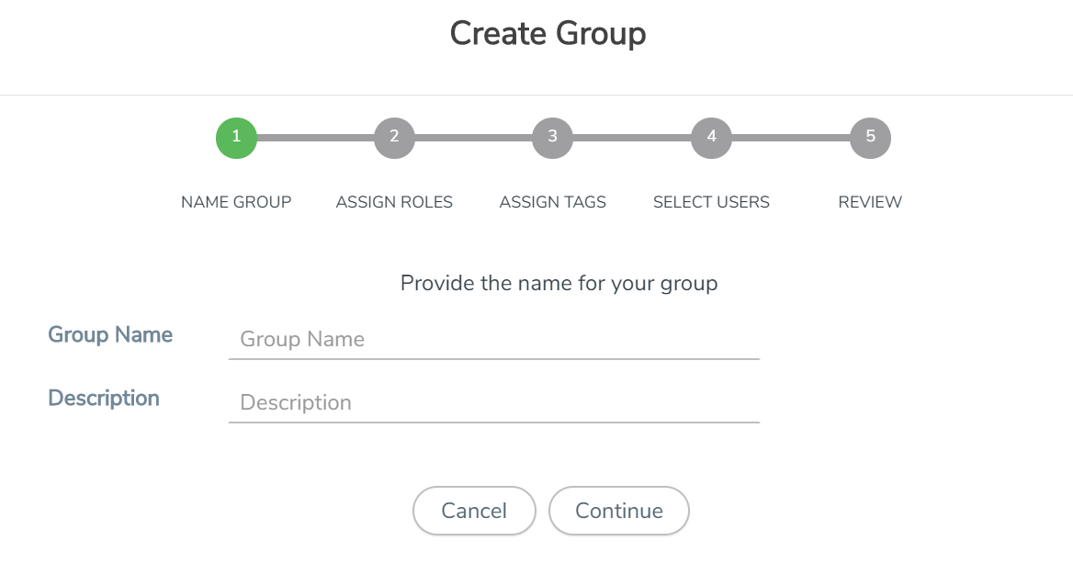Click the Group Name field underline
The width and height of the screenshot is (1073, 586).
coord(494,357)
